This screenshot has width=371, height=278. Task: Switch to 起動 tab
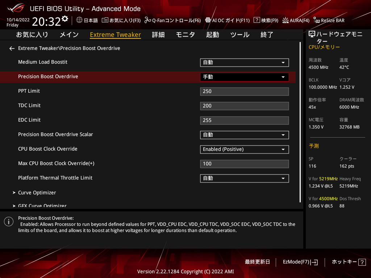[212, 35]
